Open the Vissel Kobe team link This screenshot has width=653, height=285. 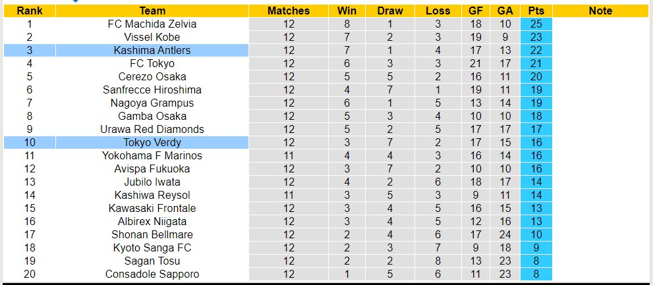152,37
